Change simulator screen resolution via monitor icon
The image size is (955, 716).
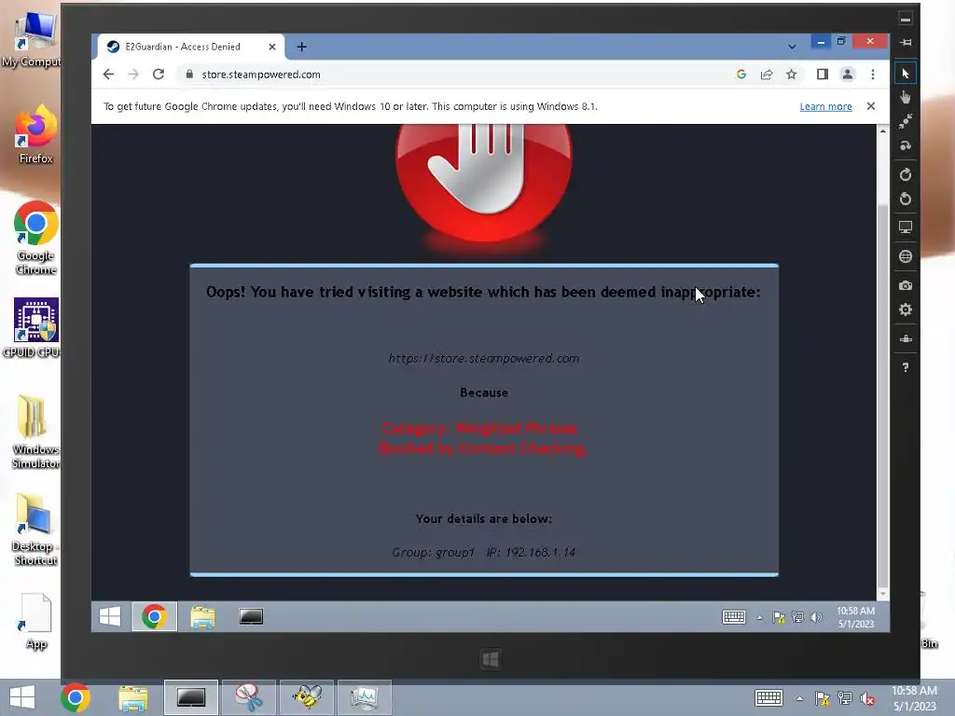click(905, 227)
